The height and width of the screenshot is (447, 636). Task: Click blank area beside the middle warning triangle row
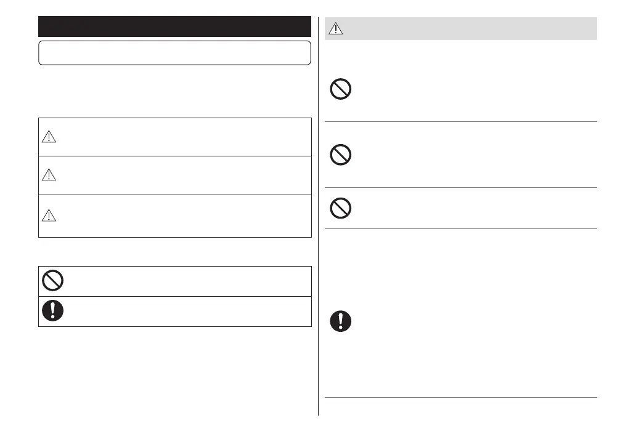click(x=185, y=175)
